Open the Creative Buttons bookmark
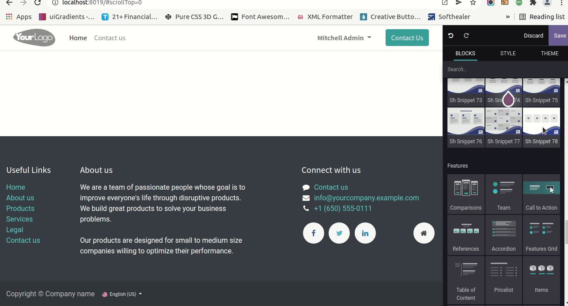The height and width of the screenshot is (306, 568). 390,17
